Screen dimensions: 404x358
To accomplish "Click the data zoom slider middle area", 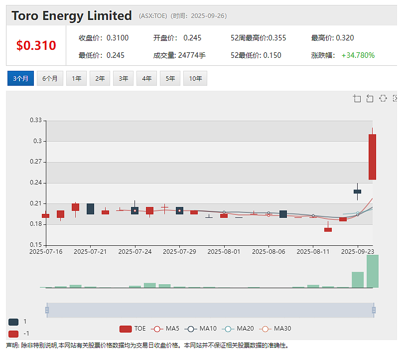I will pyautogui.click(x=210, y=310).
